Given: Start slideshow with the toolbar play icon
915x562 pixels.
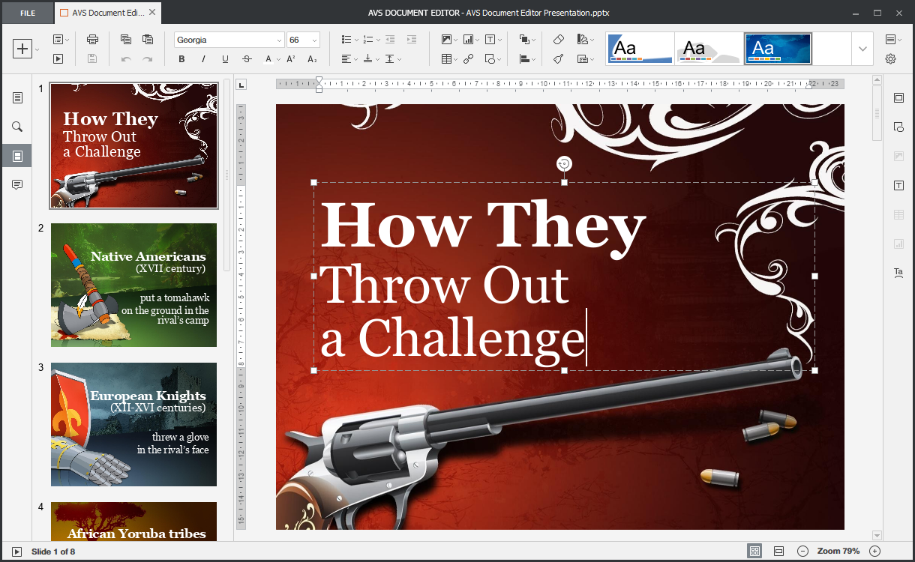Looking at the screenshot, I should tap(58, 59).
